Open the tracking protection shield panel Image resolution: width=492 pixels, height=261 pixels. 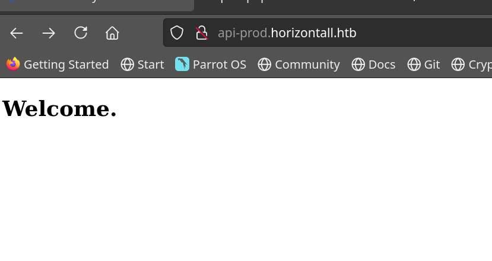(177, 33)
